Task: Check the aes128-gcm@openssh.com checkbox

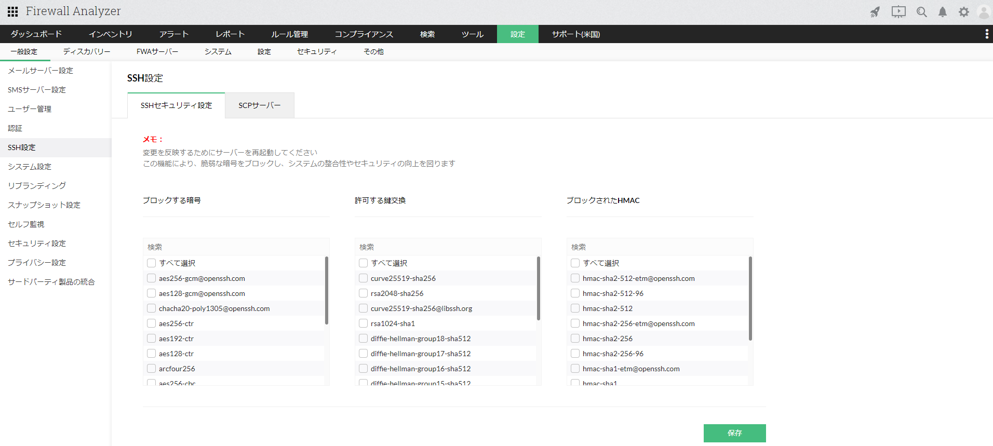Action: coord(152,293)
